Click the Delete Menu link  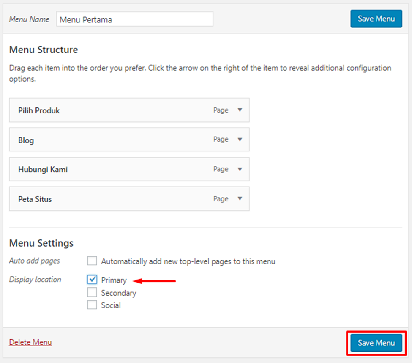pyautogui.click(x=30, y=342)
